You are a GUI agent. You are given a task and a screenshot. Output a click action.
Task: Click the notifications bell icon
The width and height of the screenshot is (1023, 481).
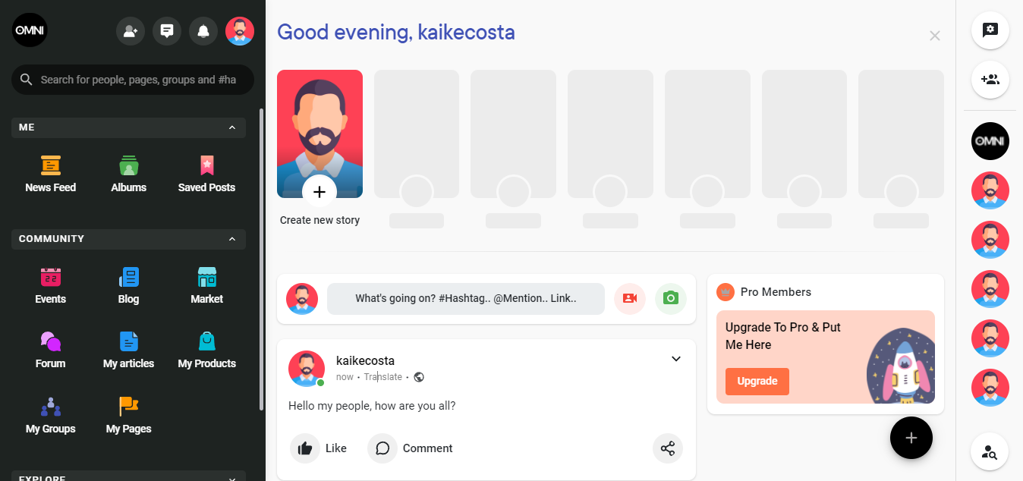point(203,31)
